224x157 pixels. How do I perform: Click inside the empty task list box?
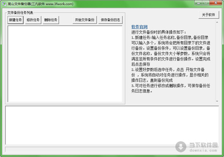click(65, 64)
